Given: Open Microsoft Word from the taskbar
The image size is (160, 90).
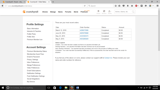Looking at the screenshot, I should [x=77, y=88].
